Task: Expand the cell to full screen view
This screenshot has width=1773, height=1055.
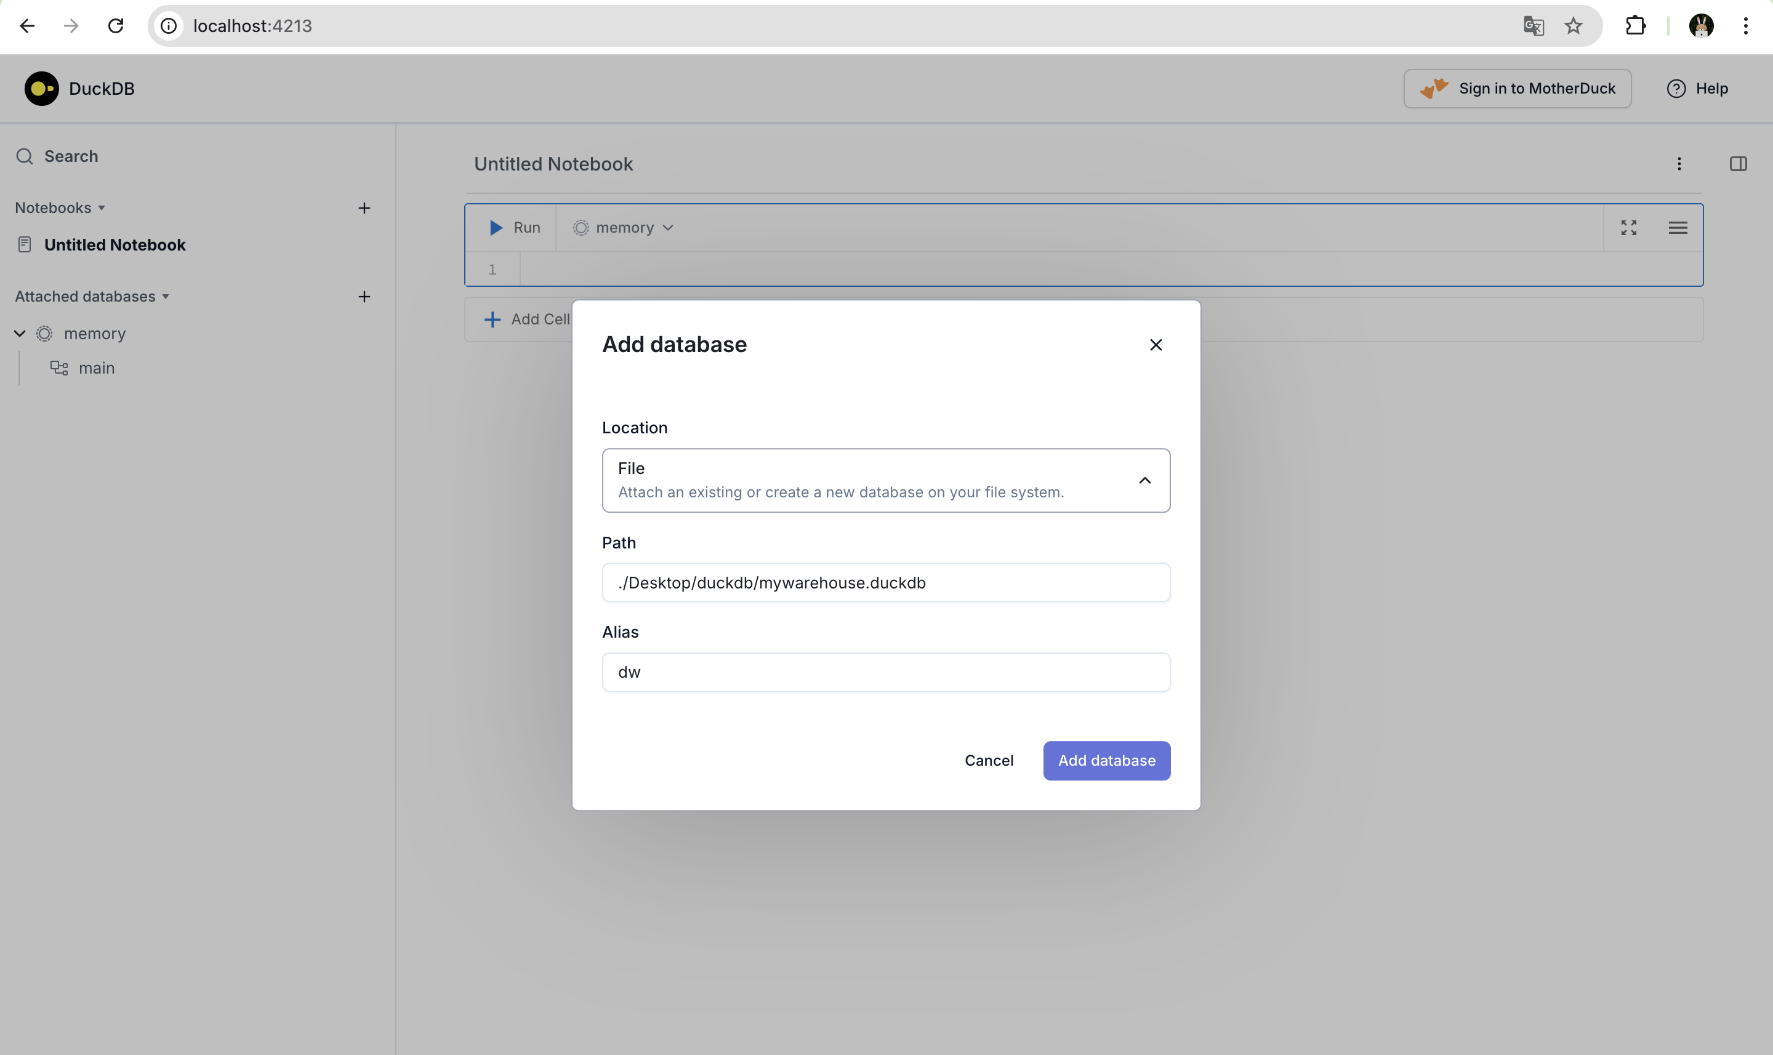Action: 1630,227
